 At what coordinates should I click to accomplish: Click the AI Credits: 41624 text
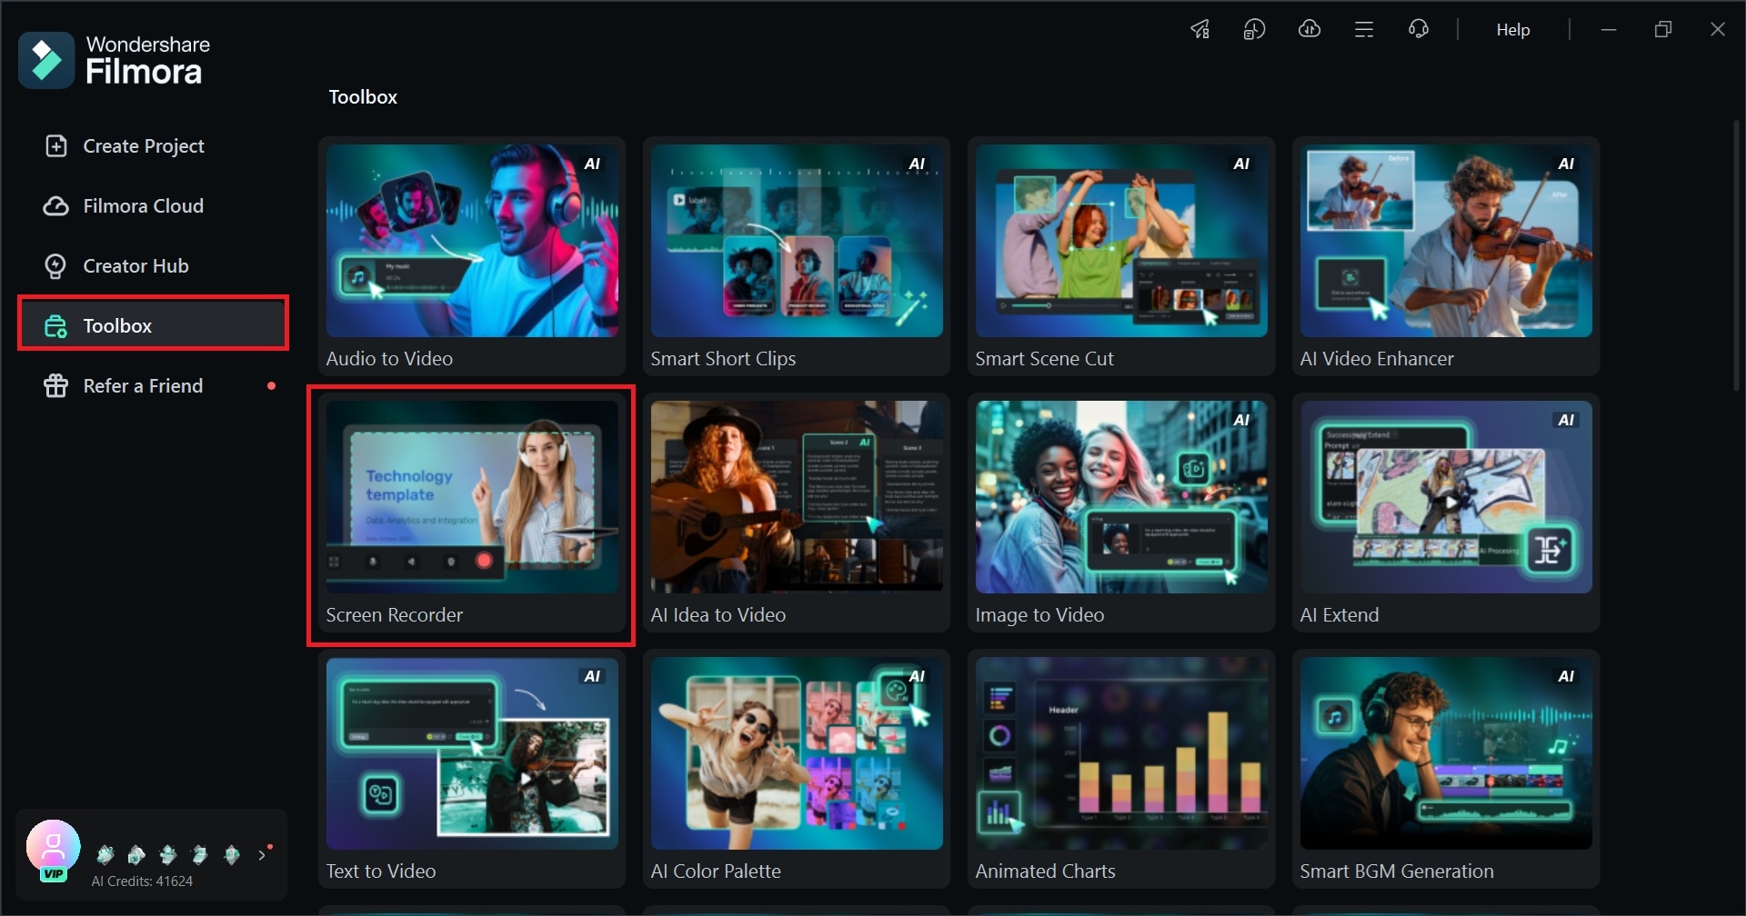[142, 881]
